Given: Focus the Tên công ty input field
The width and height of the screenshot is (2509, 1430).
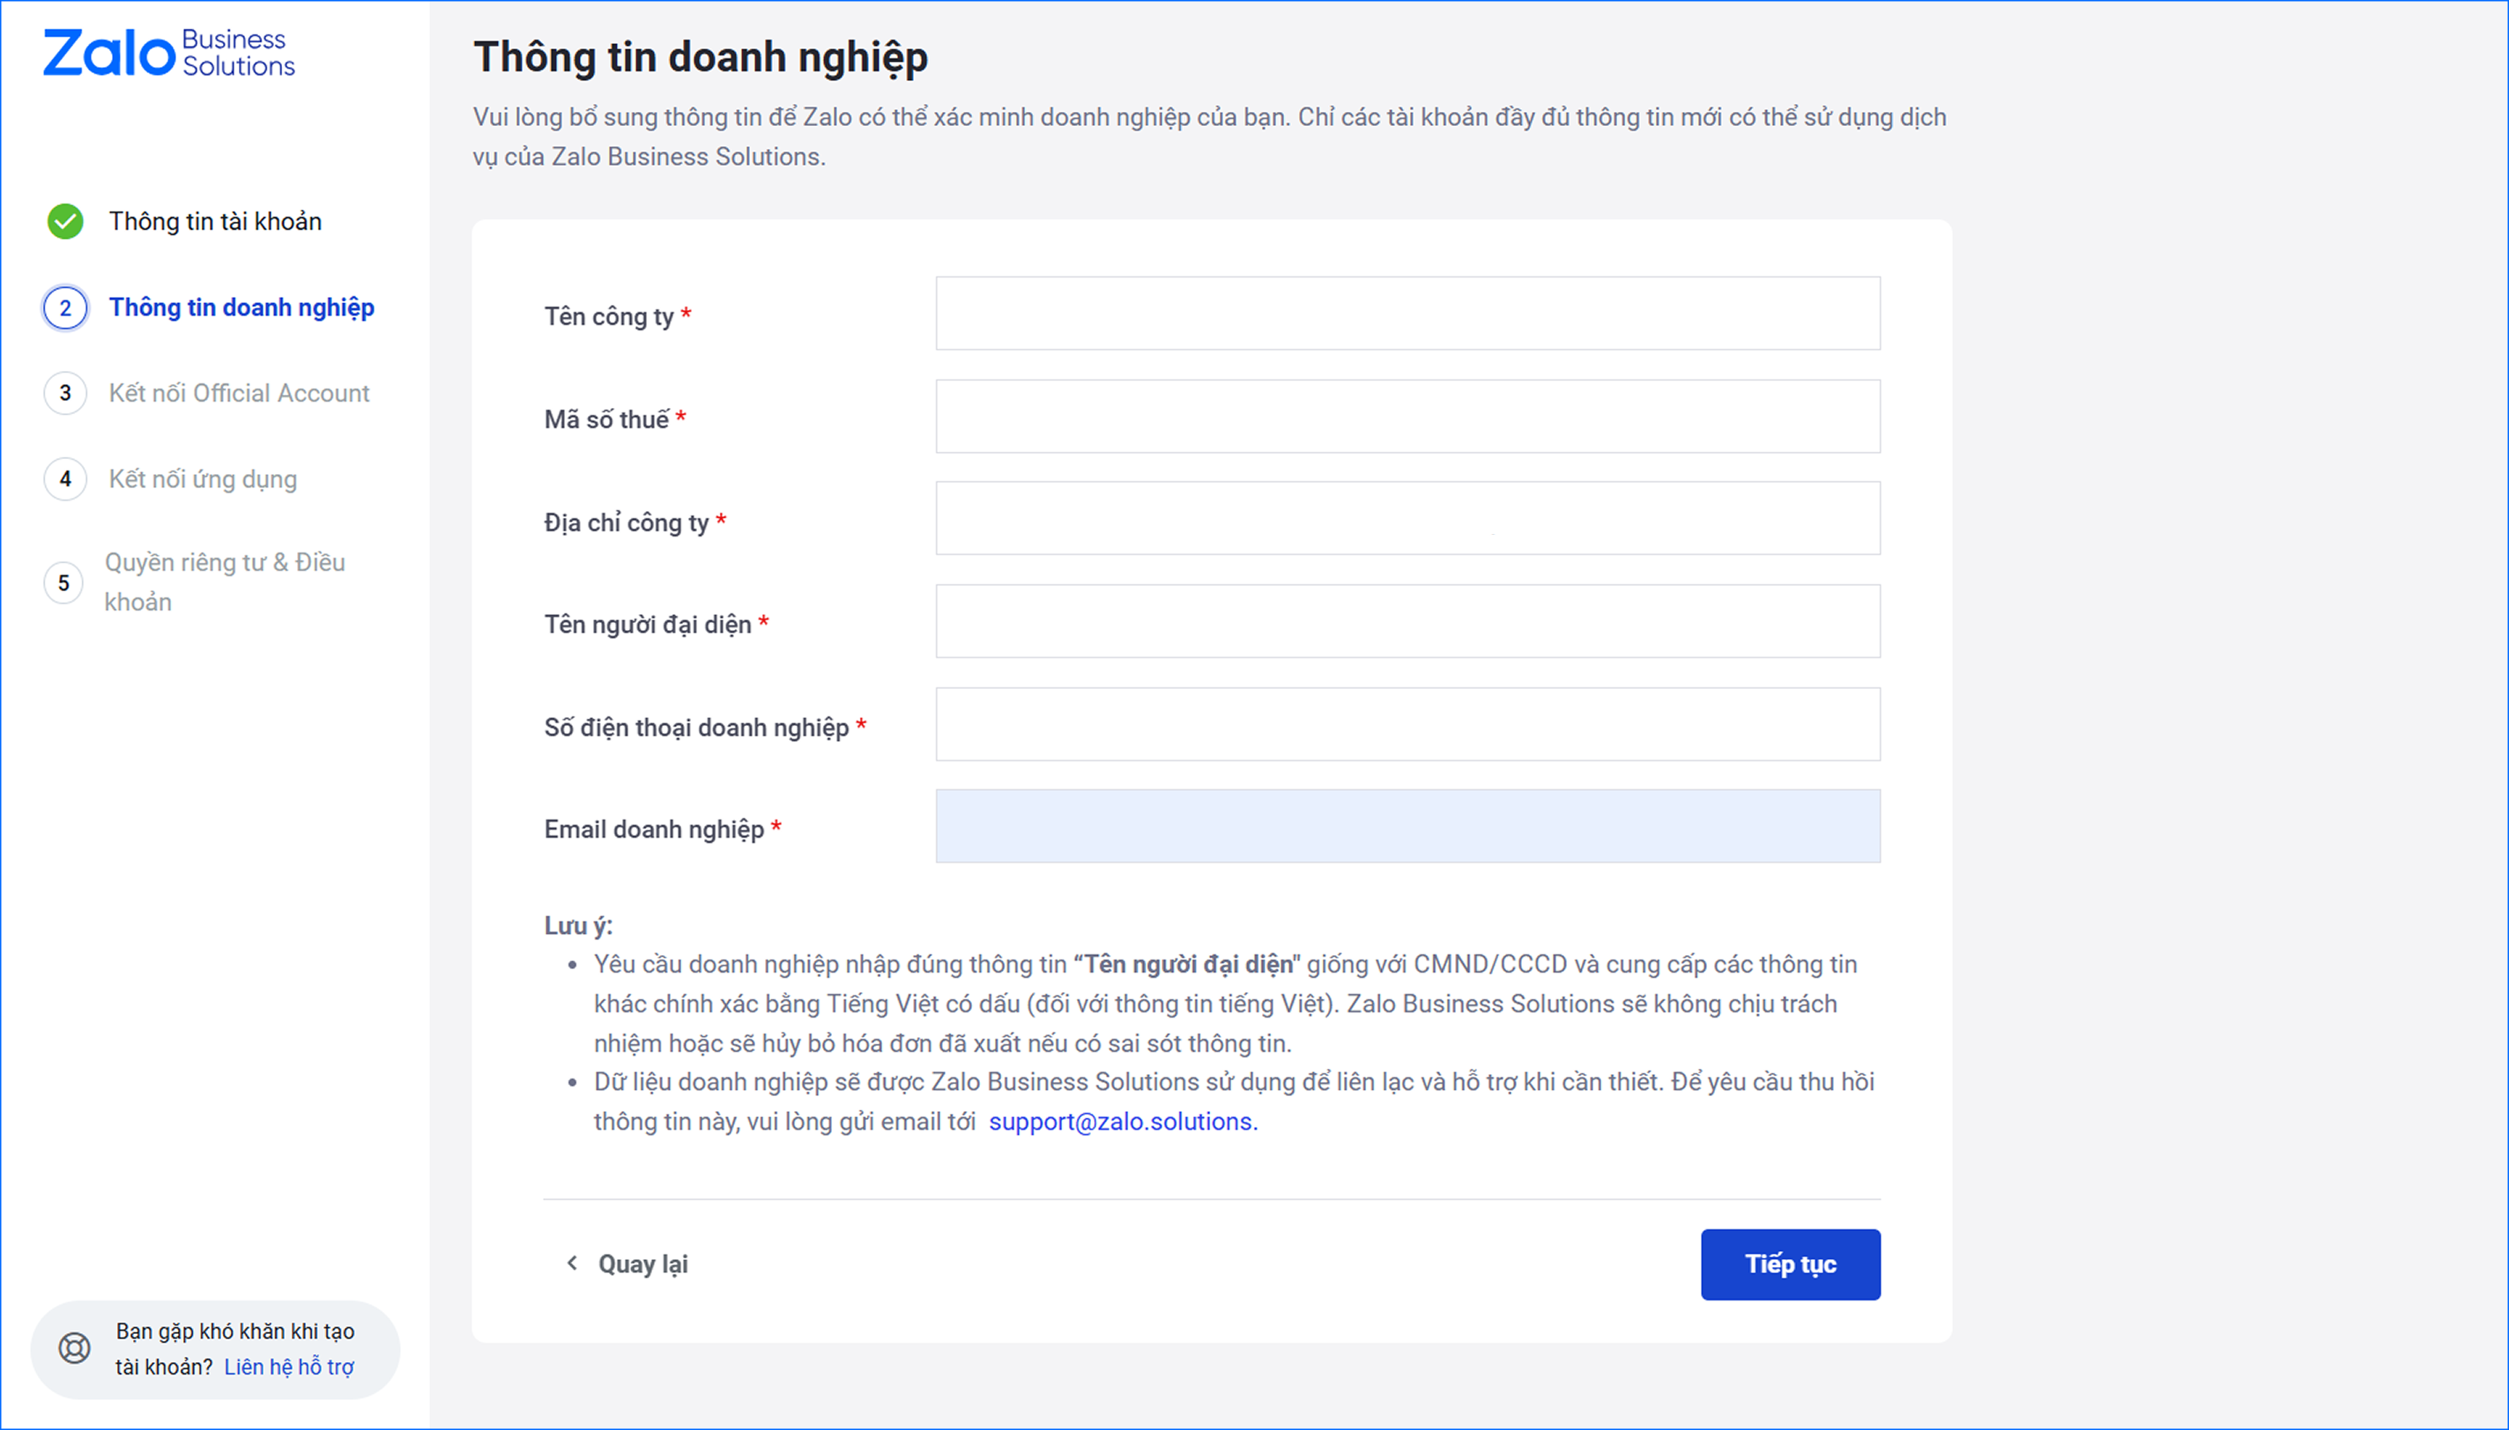Looking at the screenshot, I should coord(1407,314).
